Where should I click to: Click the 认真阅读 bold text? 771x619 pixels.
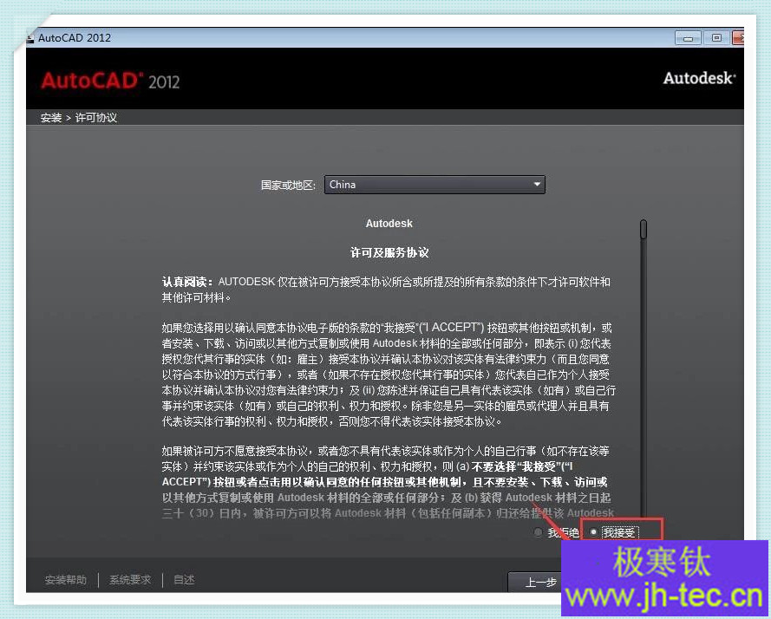186,283
